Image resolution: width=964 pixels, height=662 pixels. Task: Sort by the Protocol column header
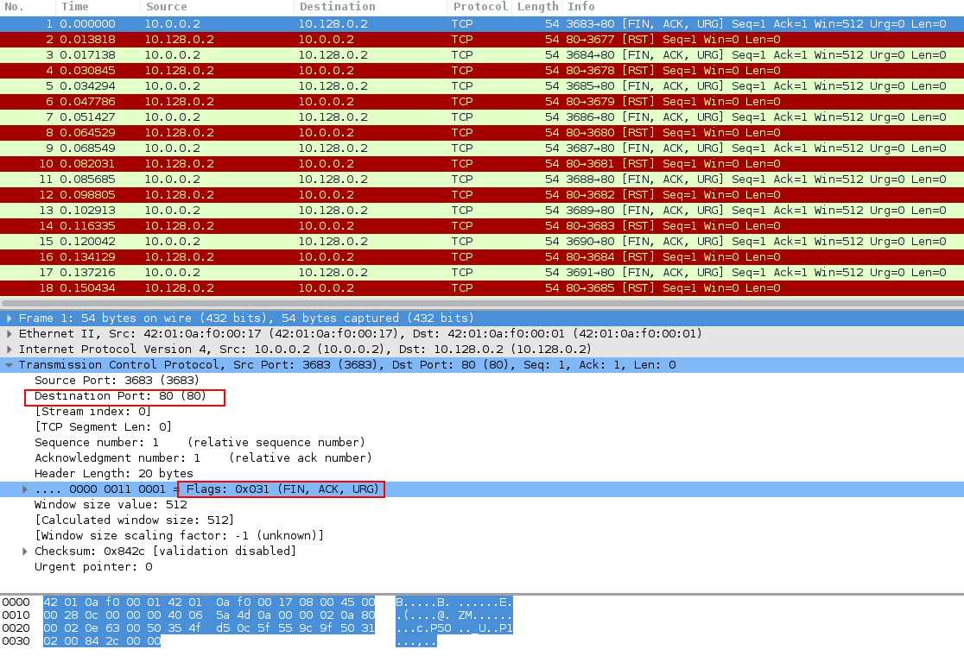480,7
